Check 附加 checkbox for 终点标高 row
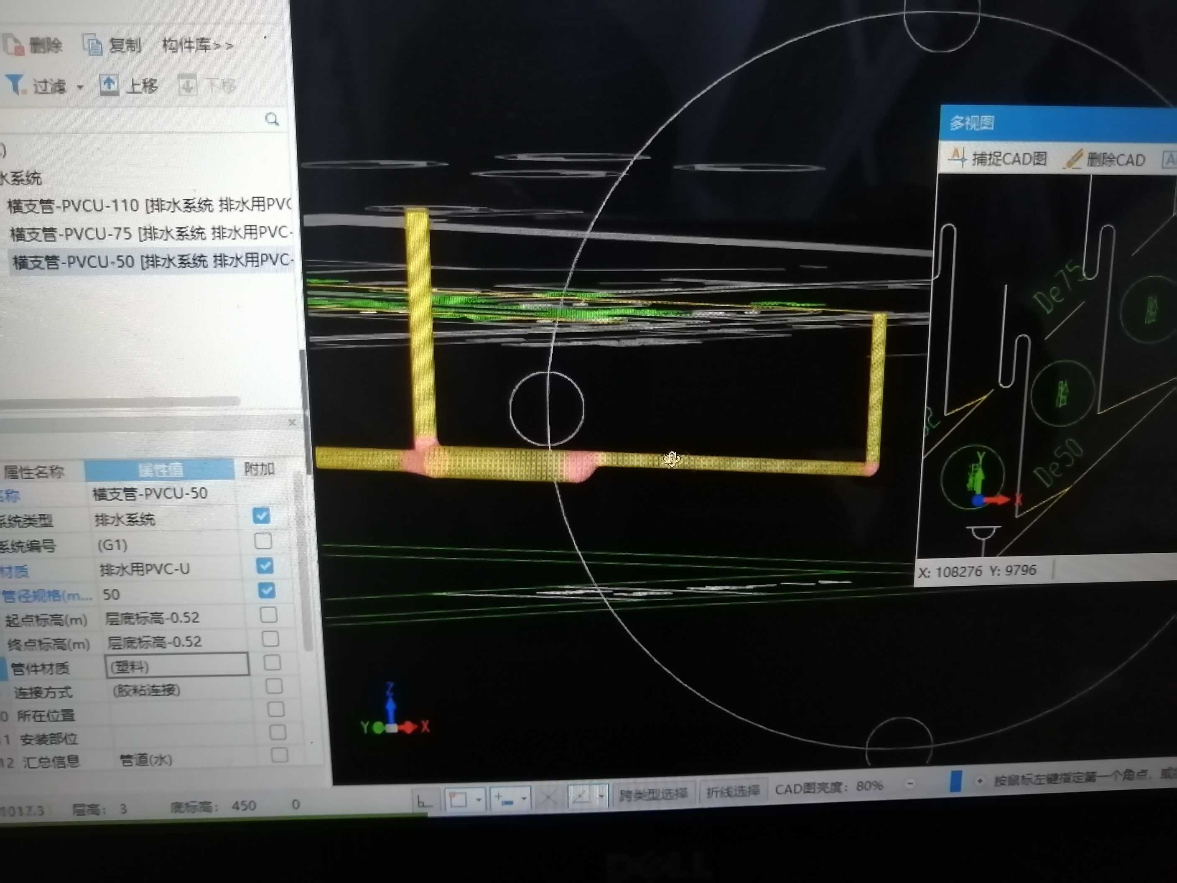Image resolution: width=1177 pixels, height=883 pixels. [x=270, y=639]
